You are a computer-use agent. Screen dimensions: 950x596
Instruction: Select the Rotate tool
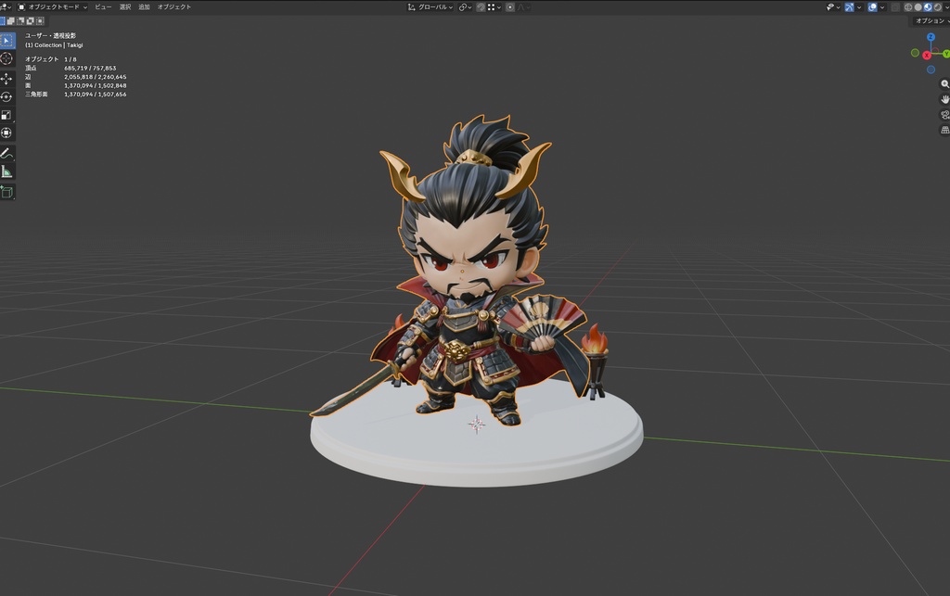6,96
